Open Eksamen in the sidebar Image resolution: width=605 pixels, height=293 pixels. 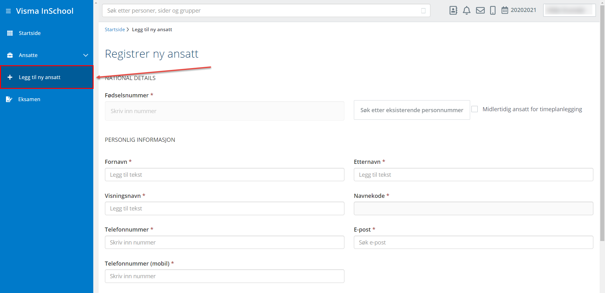coord(47,99)
